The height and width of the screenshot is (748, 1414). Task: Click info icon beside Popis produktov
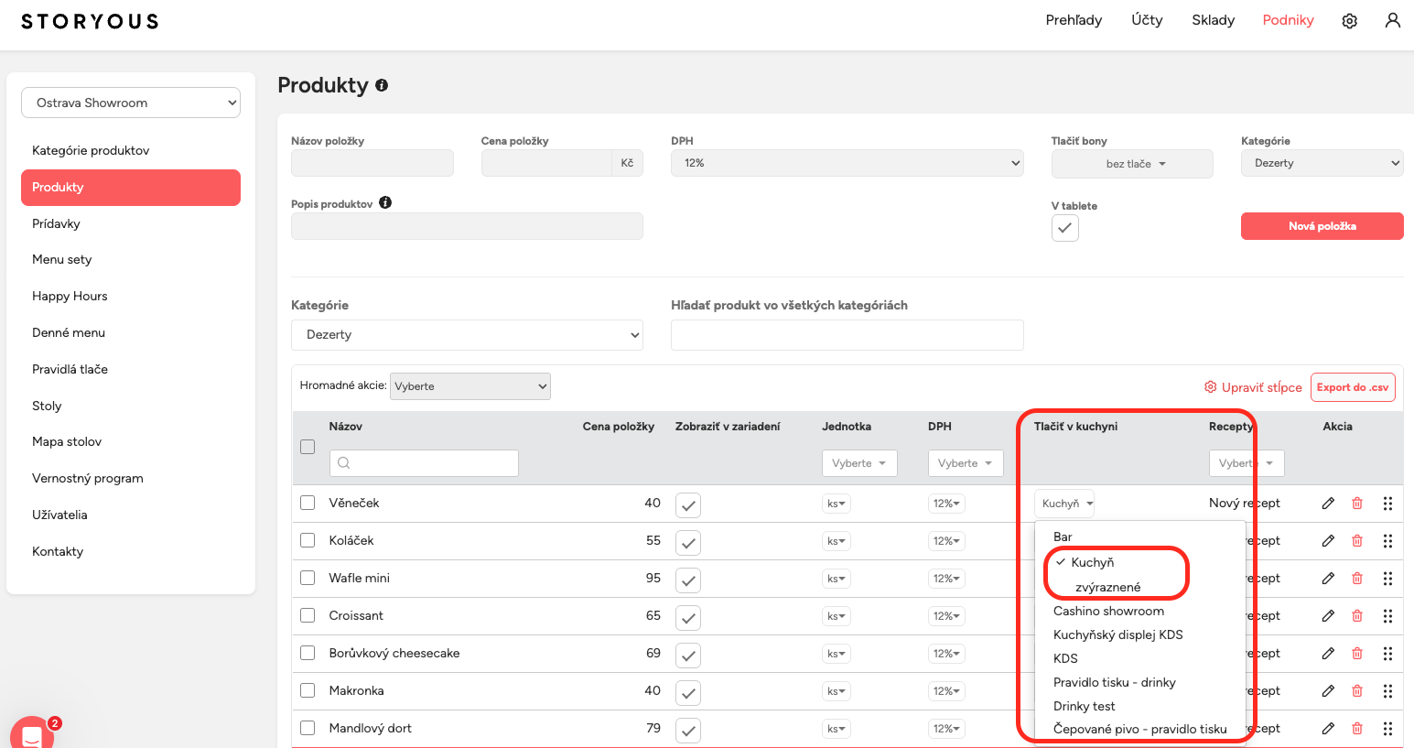[x=385, y=202]
